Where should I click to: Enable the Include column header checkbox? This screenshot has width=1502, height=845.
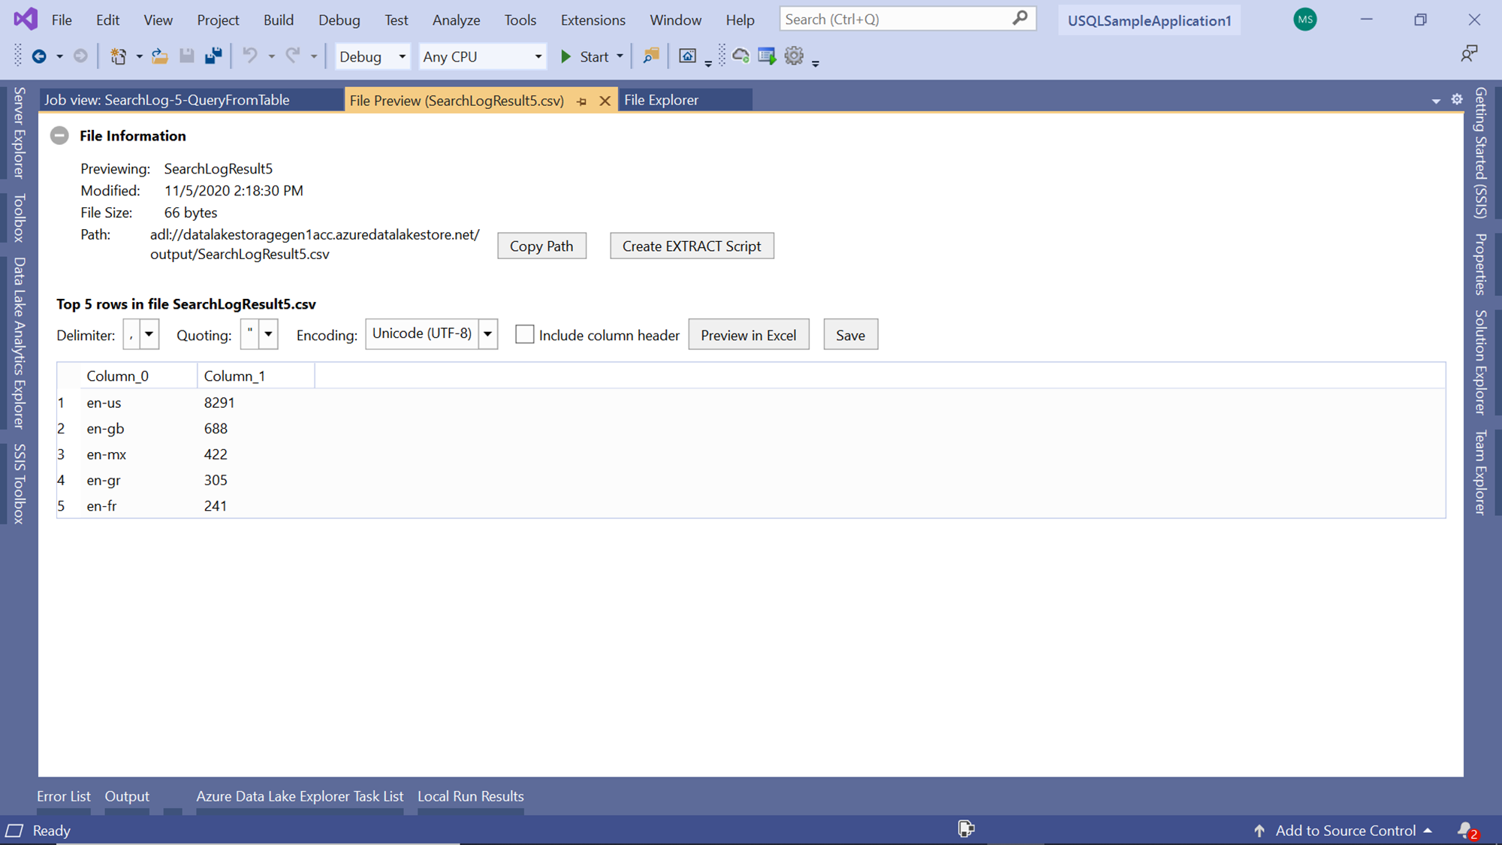524,335
